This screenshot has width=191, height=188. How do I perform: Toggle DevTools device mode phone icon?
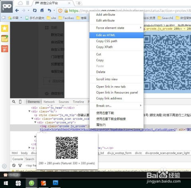pyautogui.click(x=20, y=102)
